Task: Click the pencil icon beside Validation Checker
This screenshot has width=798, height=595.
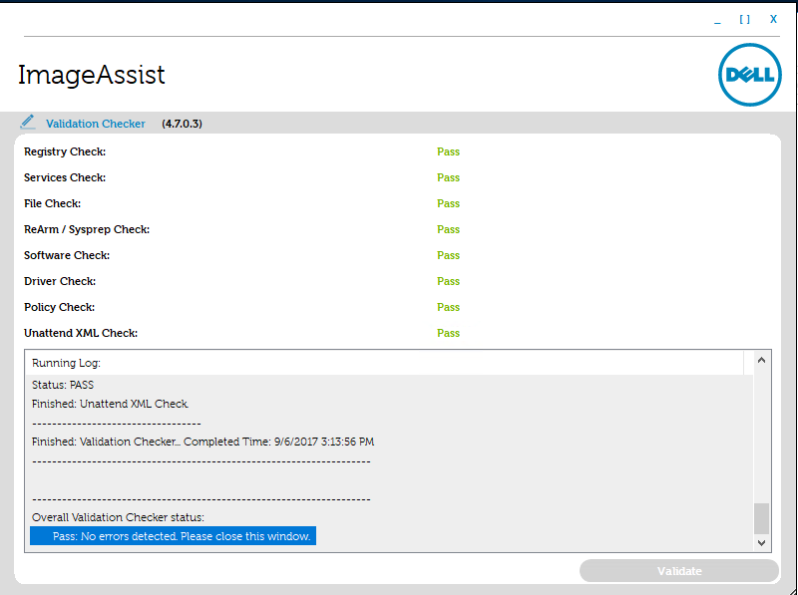Action: [28, 122]
